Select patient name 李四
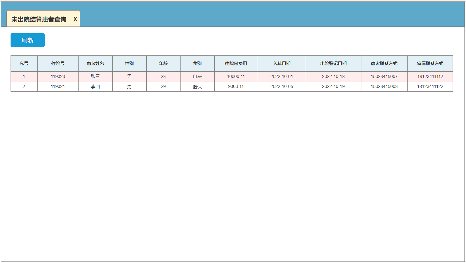 point(95,86)
